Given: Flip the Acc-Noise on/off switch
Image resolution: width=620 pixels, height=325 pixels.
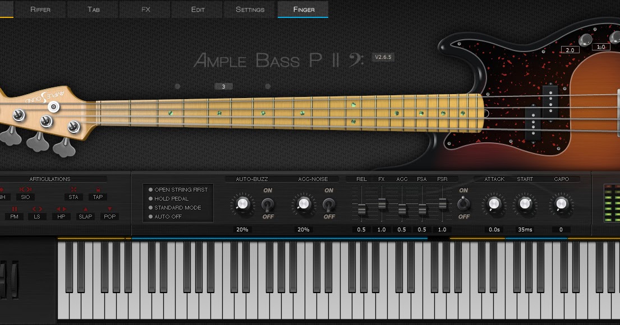Looking at the screenshot, I should 329,204.
